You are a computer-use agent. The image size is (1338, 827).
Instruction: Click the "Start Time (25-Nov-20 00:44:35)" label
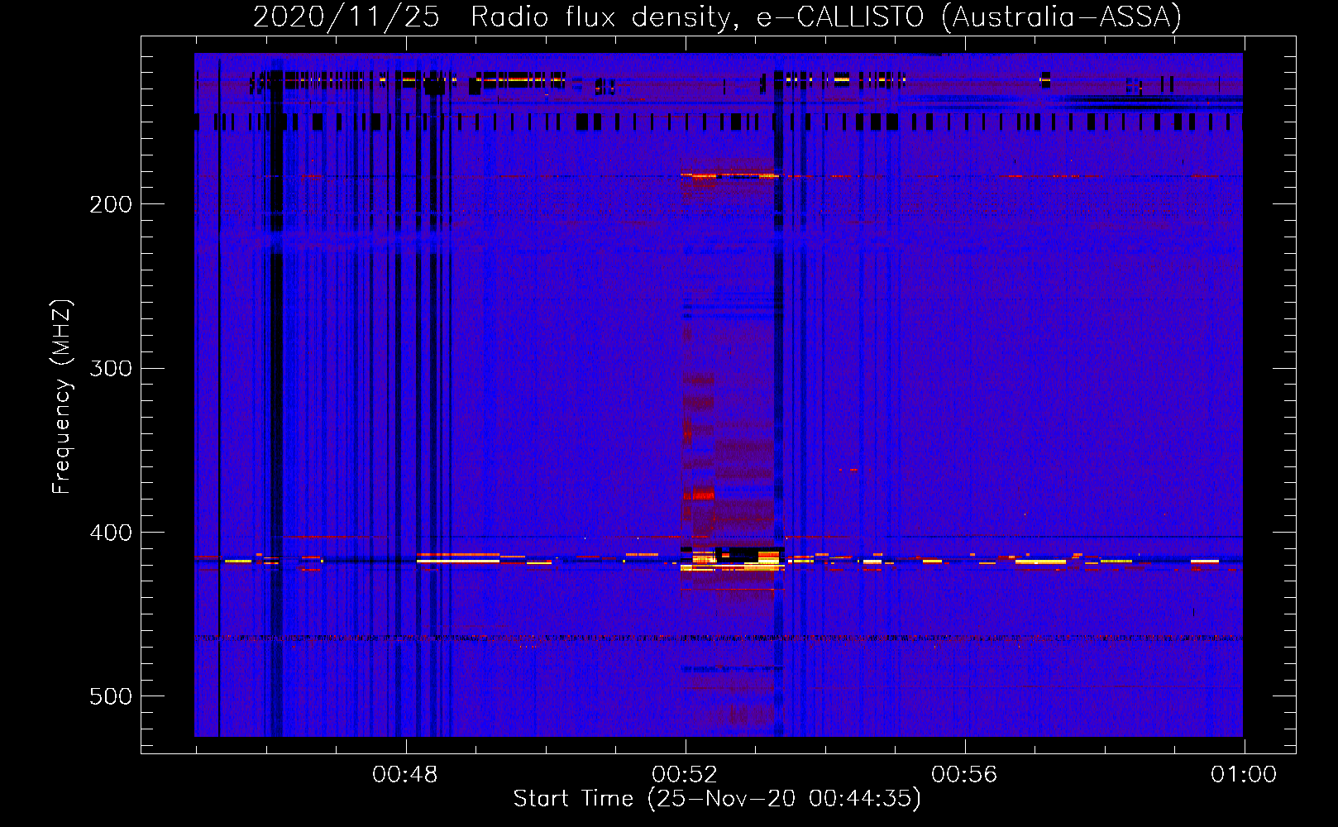click(717, 799)
